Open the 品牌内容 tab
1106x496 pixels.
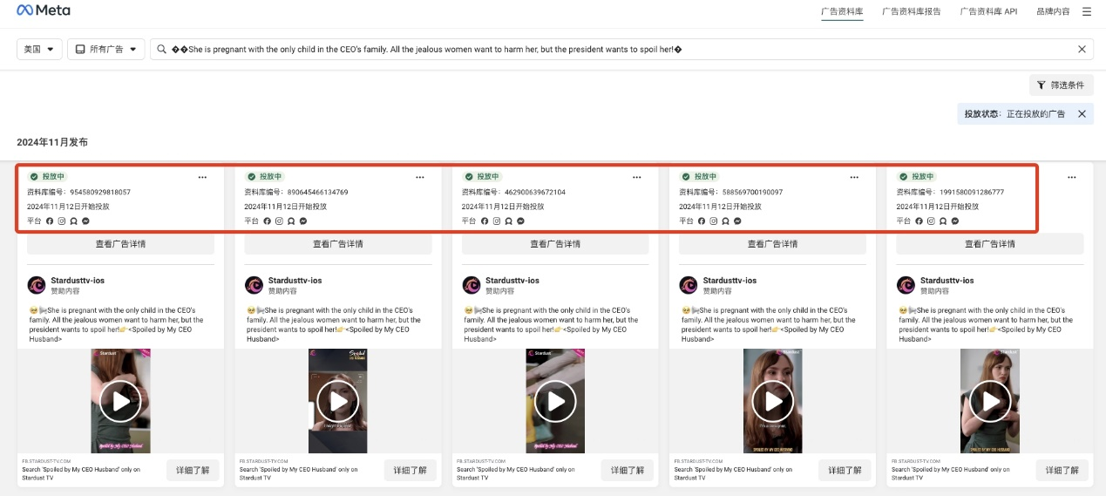tap(1053, 11)
